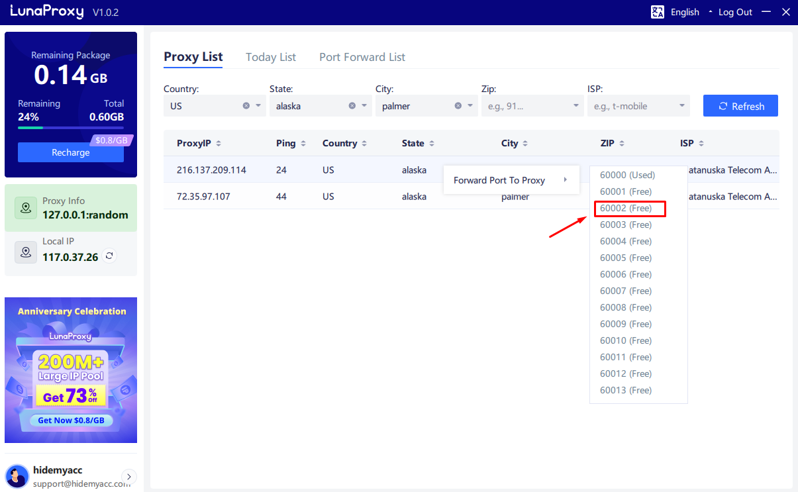Open the ISP filter dropdown

click(681, 105)
